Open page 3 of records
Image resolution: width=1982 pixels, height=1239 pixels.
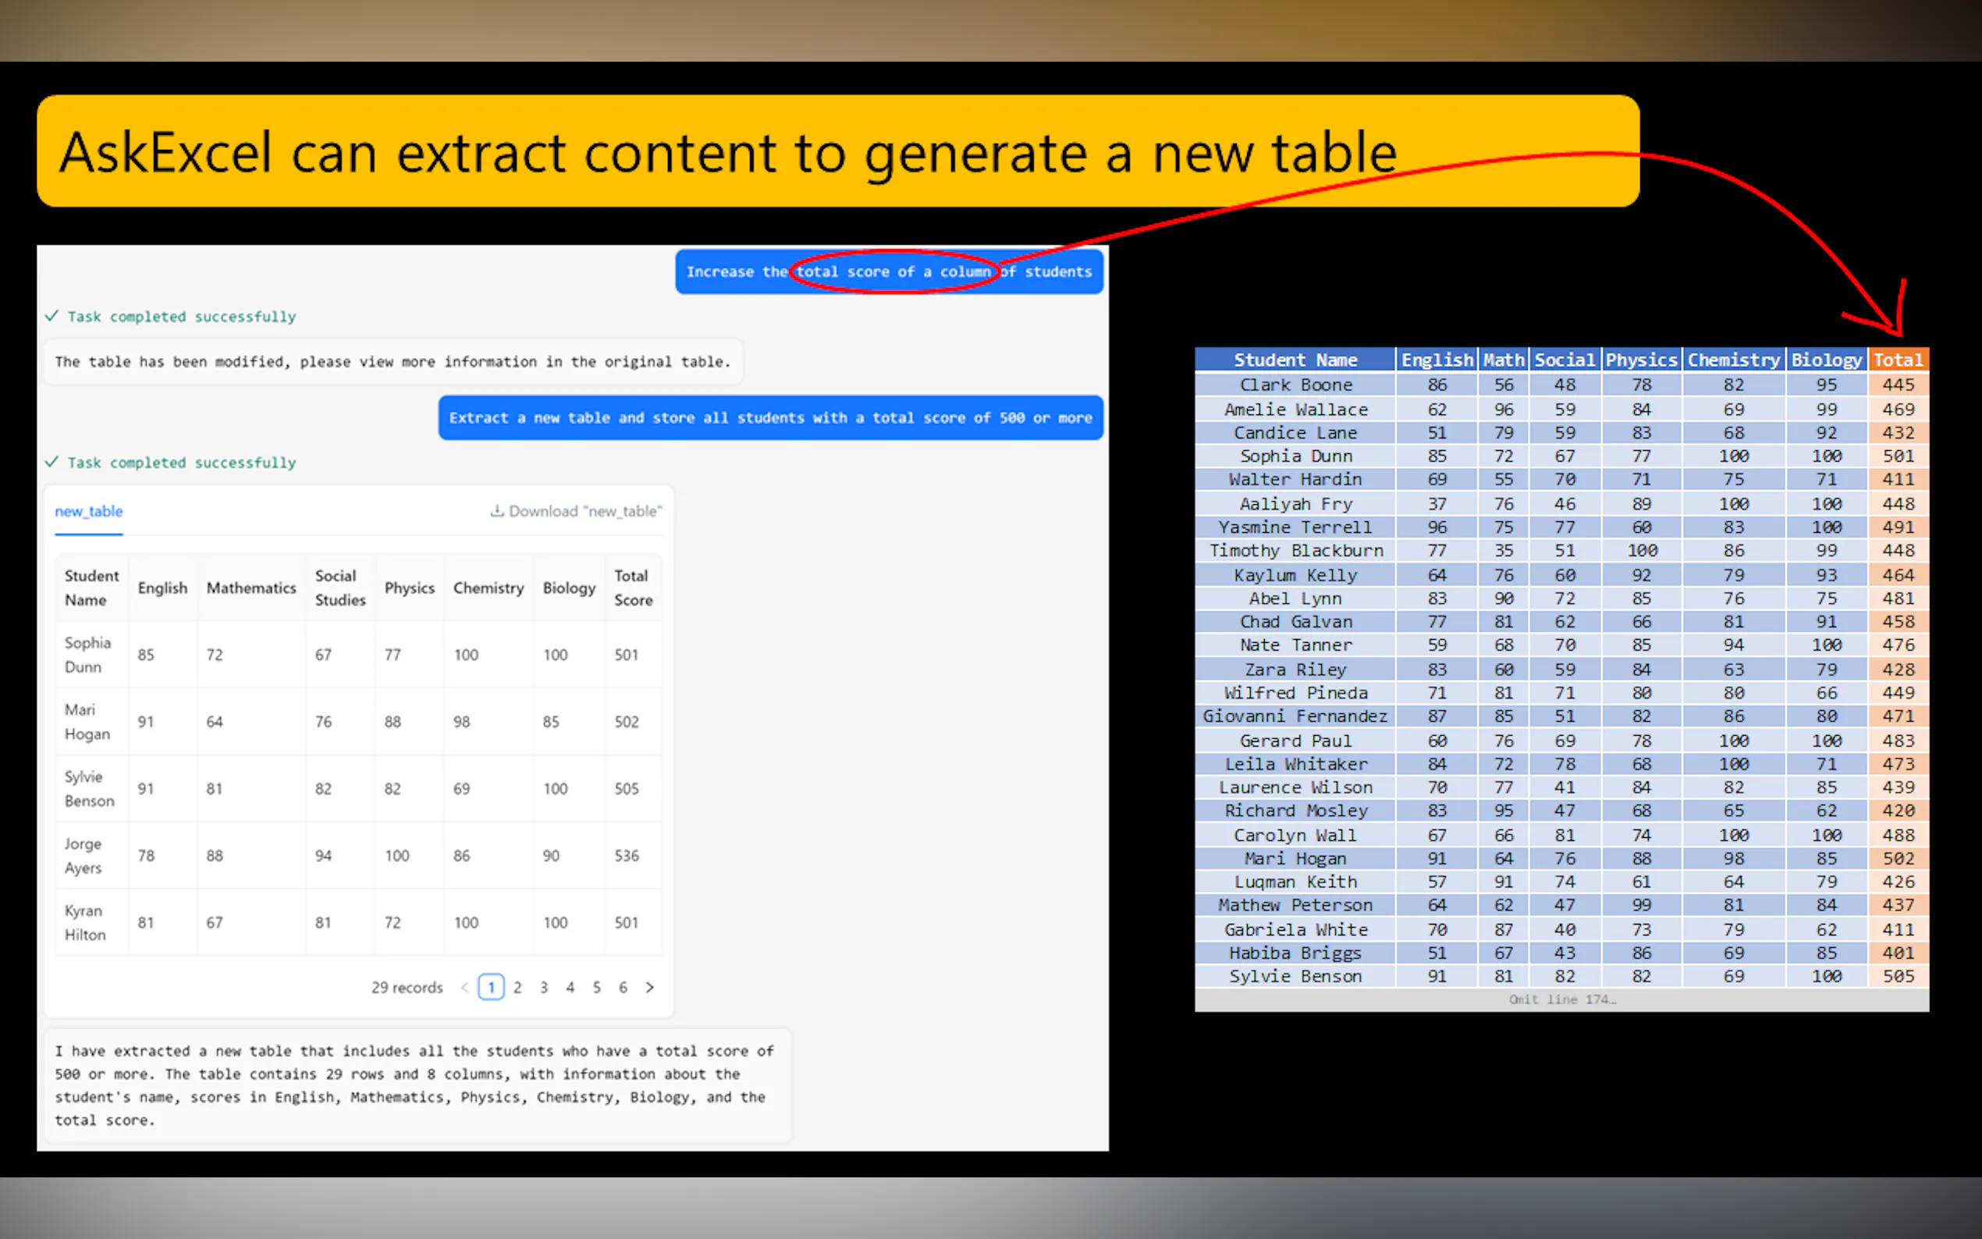pos(543,988)
